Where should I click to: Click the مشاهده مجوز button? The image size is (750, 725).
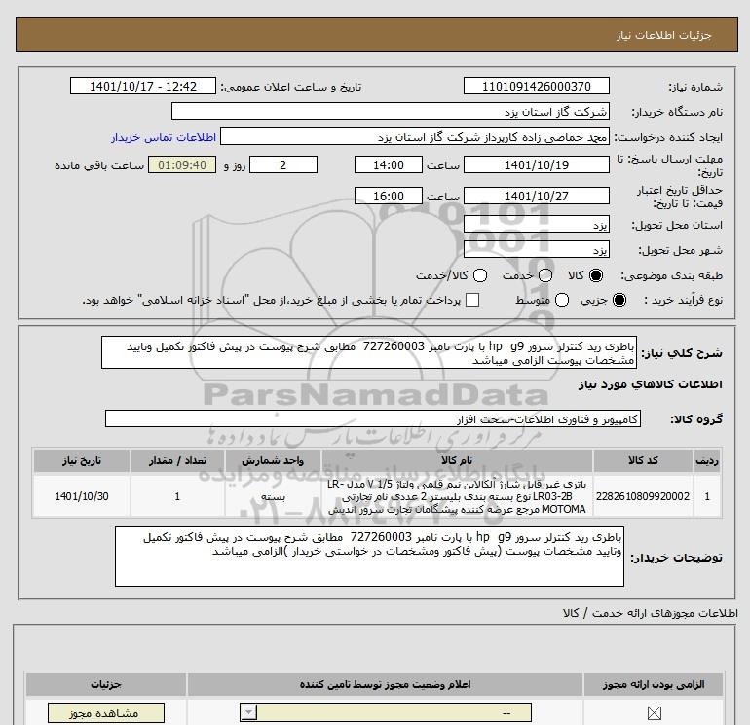point(106,713)
